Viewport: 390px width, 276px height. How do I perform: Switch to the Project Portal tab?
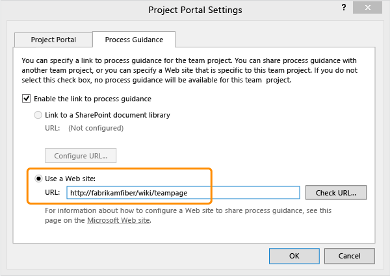point(53,40)
